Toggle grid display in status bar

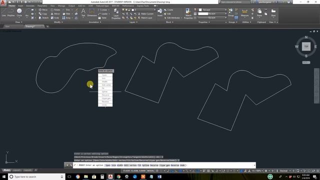pyautogui.click(x=157, y=171)
